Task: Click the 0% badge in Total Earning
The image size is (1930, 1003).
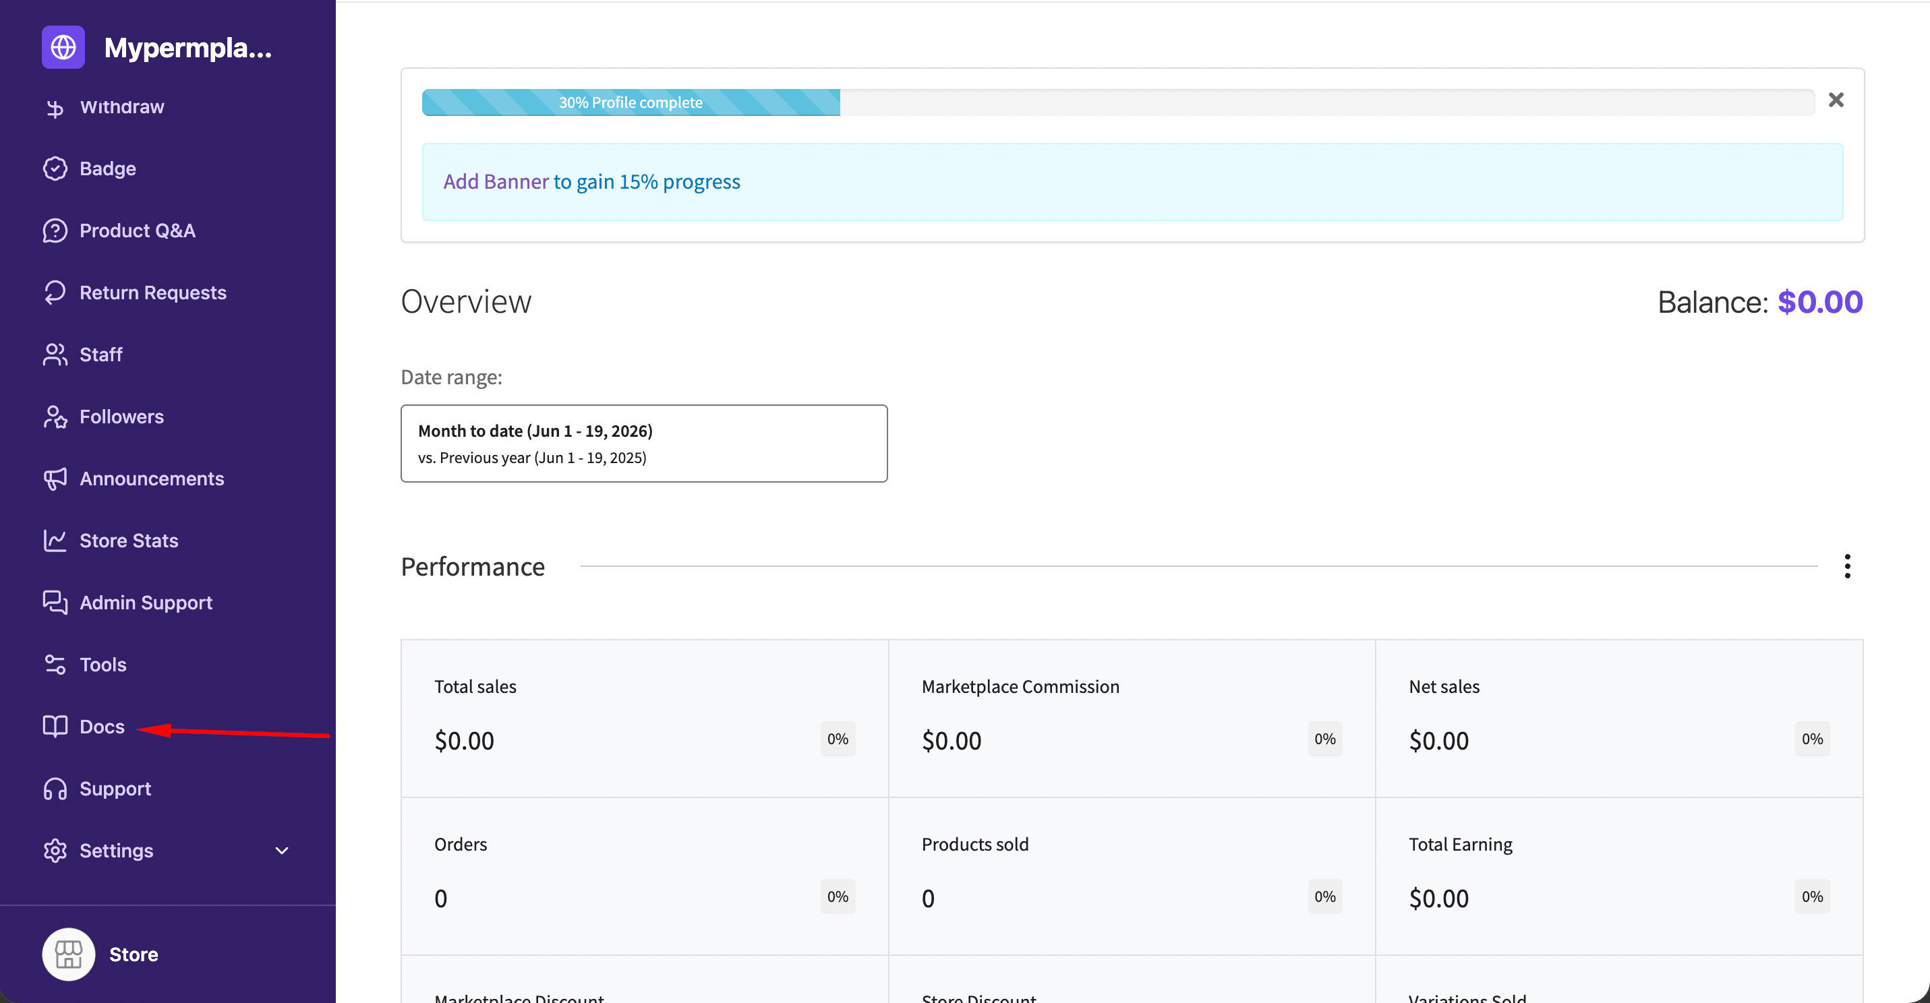Action: point(1811,896)
